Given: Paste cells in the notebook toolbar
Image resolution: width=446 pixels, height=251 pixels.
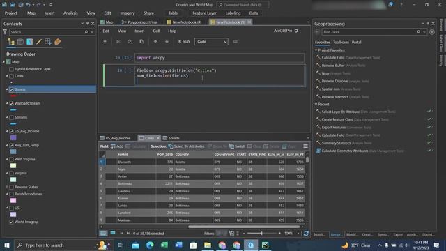Looking at the screenshot, I should (x=141, y=42).
